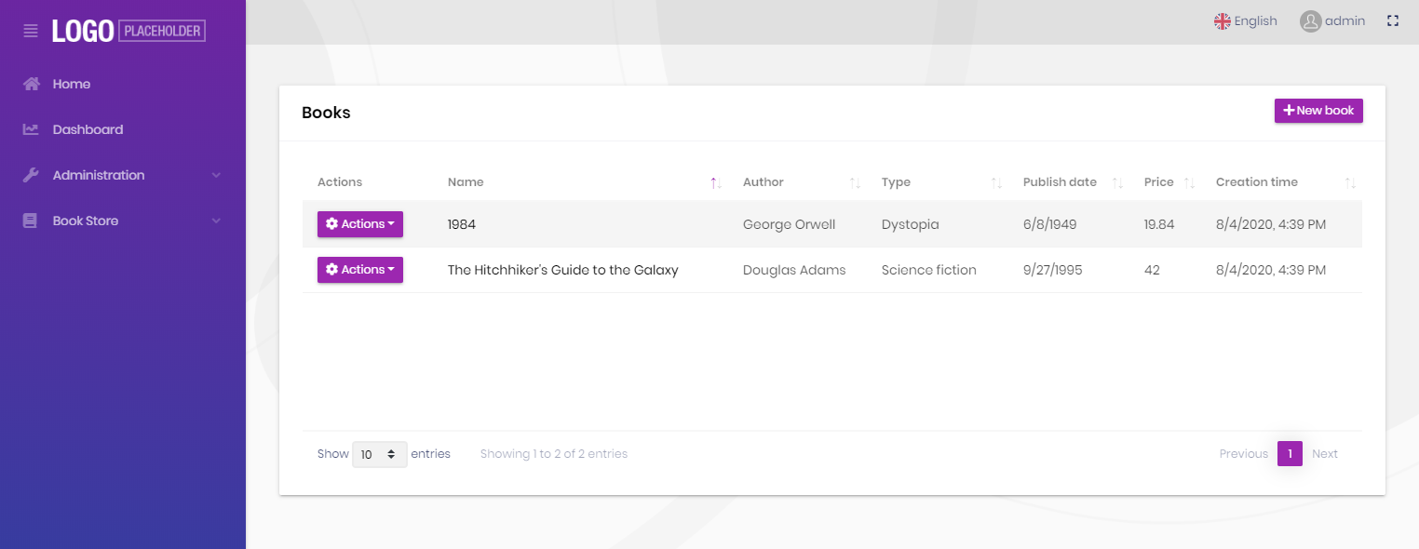Click author George Orwell
This screenshot has height=549, width=1419.
pyautogui.click(x=789, y=224)
